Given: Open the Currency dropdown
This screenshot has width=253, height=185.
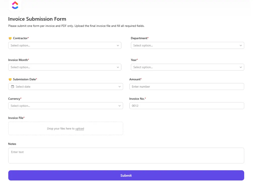Looking at the screenshot, I should pyautogui.click(x=65, y=106).
